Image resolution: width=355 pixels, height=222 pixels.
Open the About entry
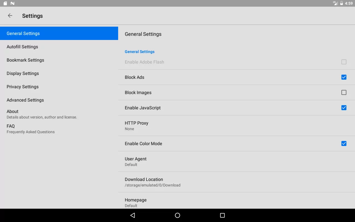tap(59, 114)
